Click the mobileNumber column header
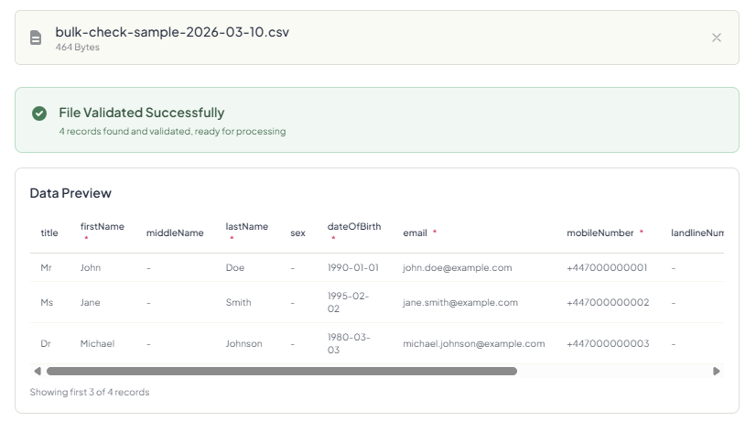Viewport: 756px width, 443px height. pyautogui.click(x=600, y=233)
